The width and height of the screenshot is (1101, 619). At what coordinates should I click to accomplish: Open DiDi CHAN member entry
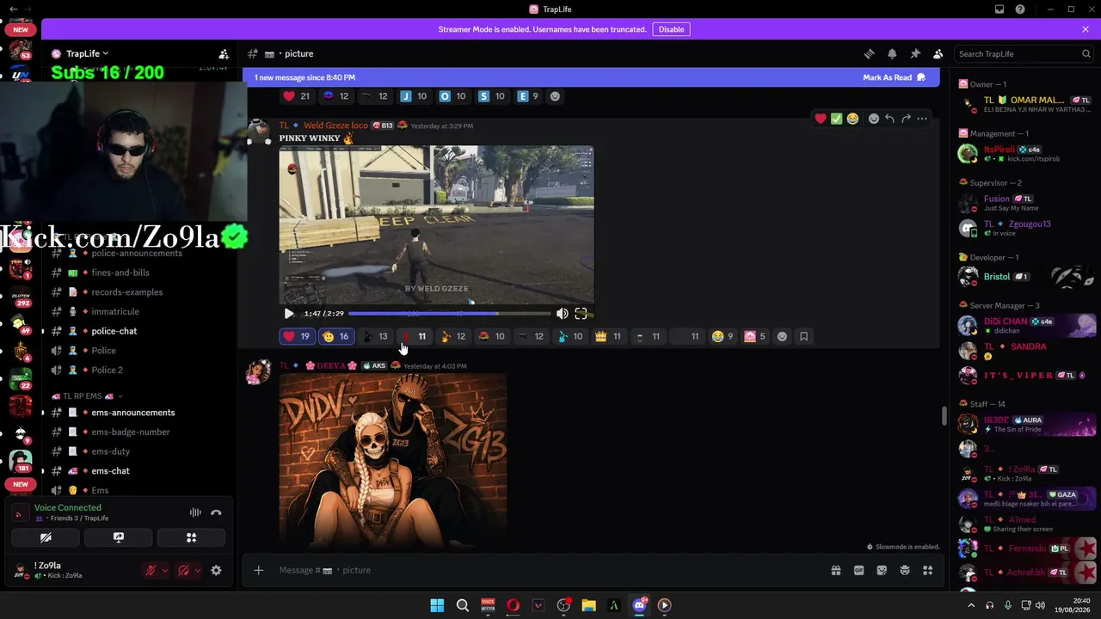click(x=1024, y=326)
